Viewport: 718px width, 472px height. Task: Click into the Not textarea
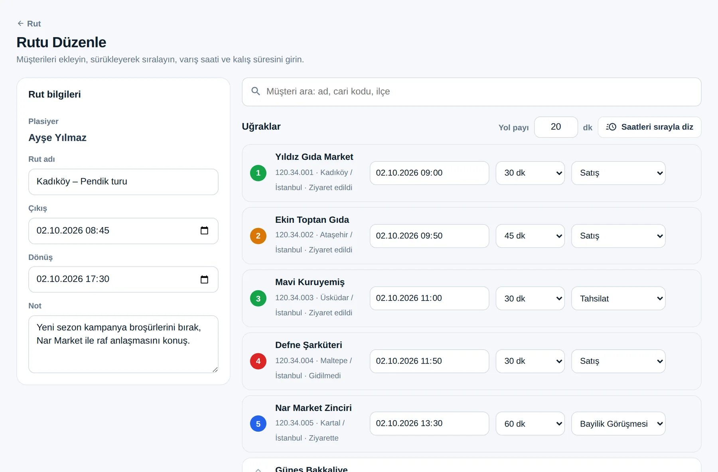(123, 344)
